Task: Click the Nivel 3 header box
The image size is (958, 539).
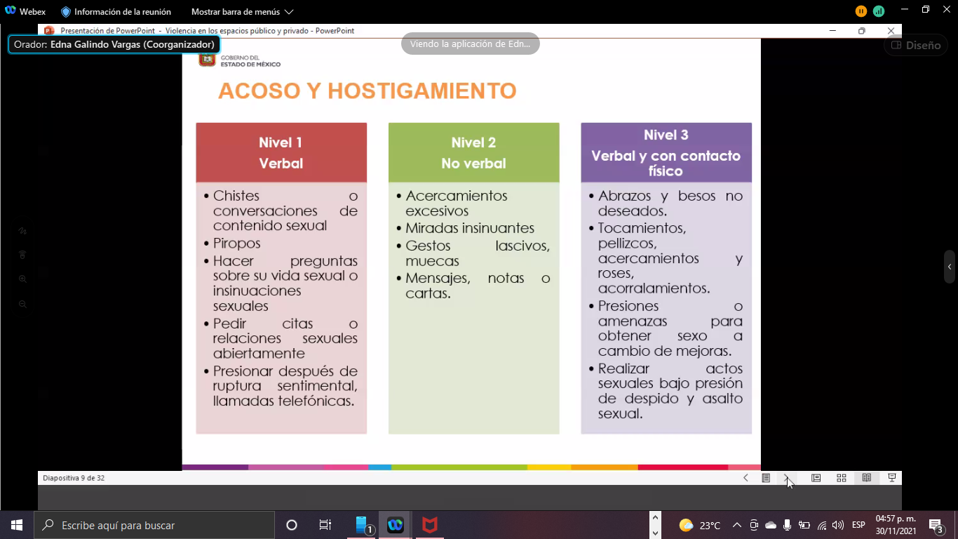Action: click(x=666, y=152)
